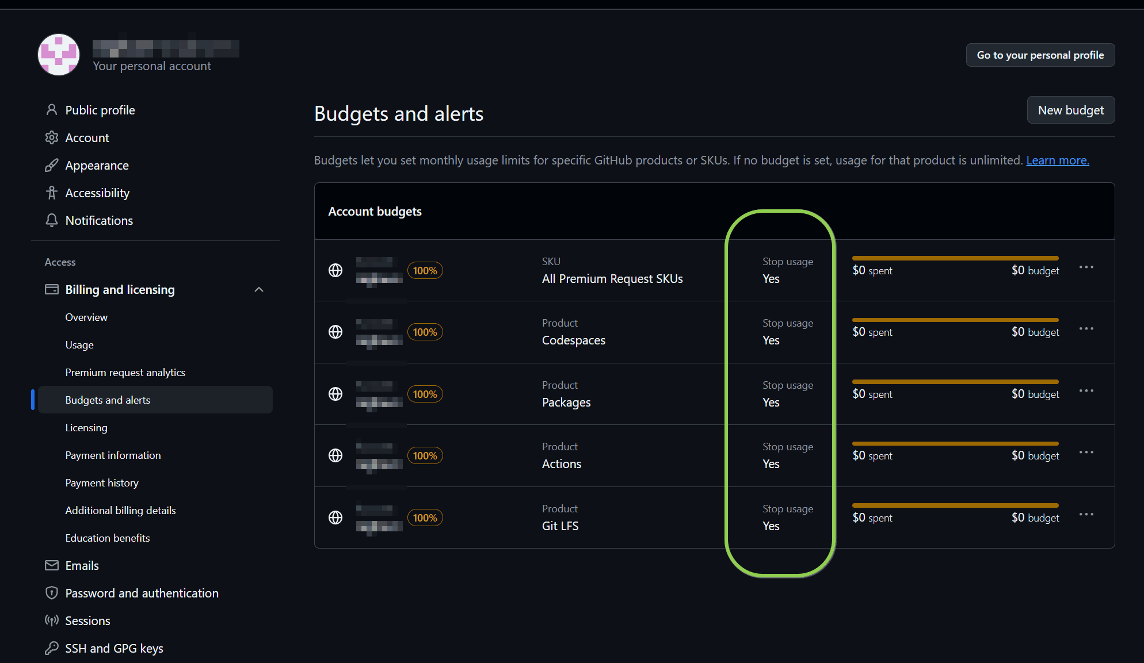Open the options menu for All Premium Request SKUs

click(x=1086, y=267)
